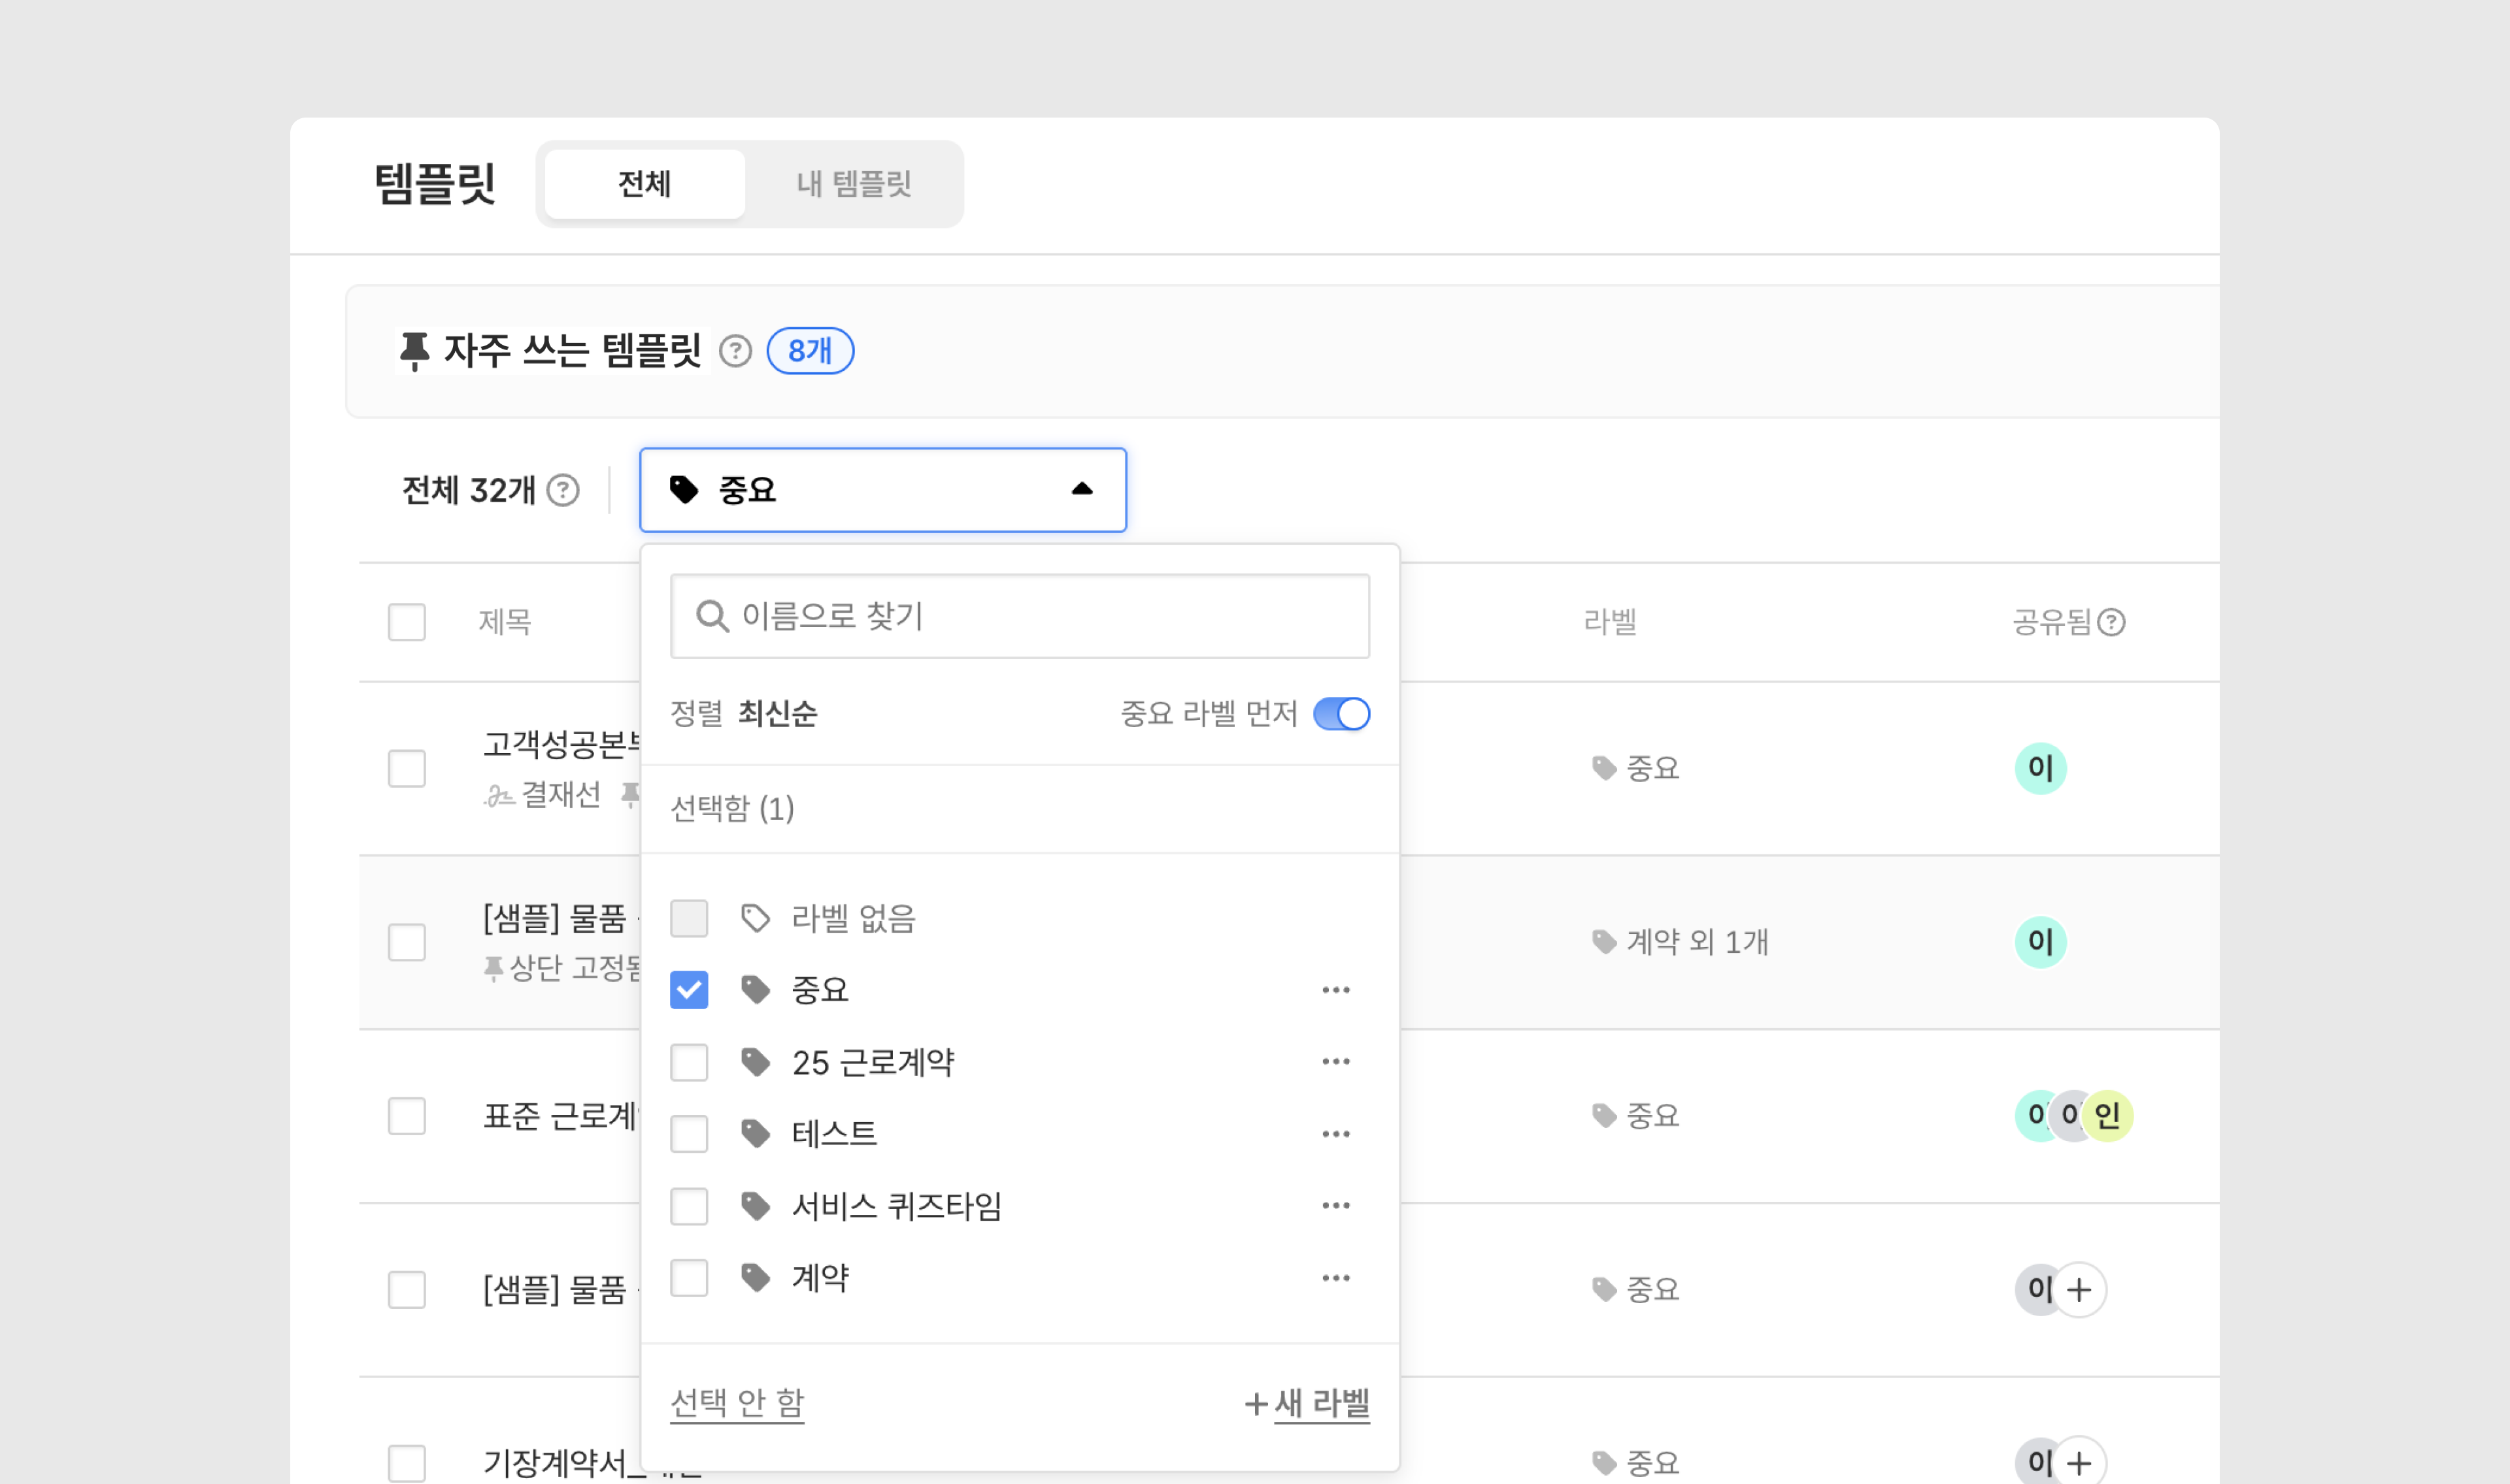Screen dimensions: 2510x1484
Task: Open more options for 25 근로계약 label
Action: point(1335,1061)
